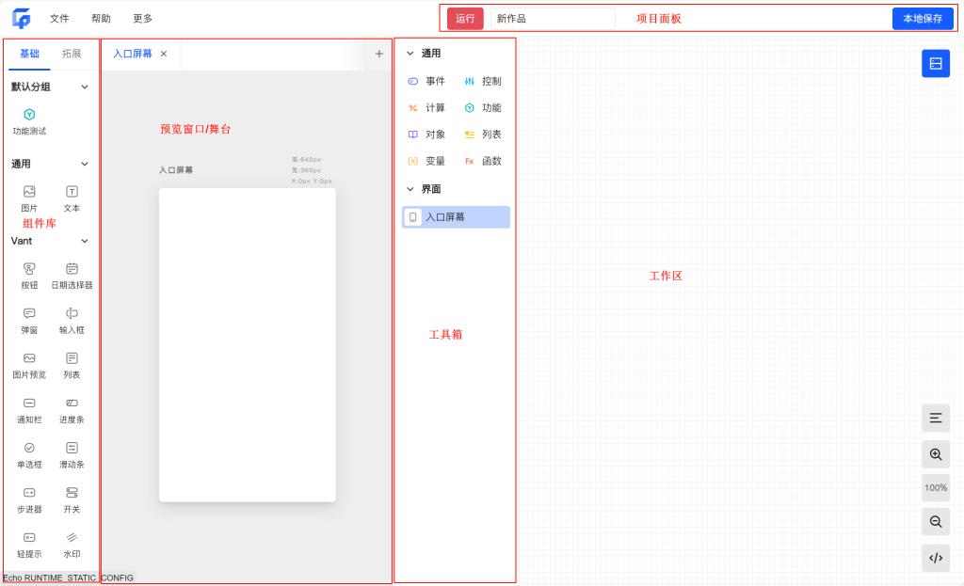Click the blue layout panel icon

[935, 63]
